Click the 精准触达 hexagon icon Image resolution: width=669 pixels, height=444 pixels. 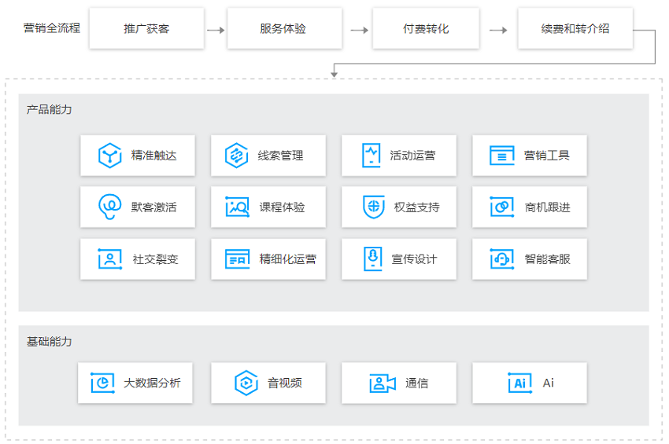click(109, 156)
